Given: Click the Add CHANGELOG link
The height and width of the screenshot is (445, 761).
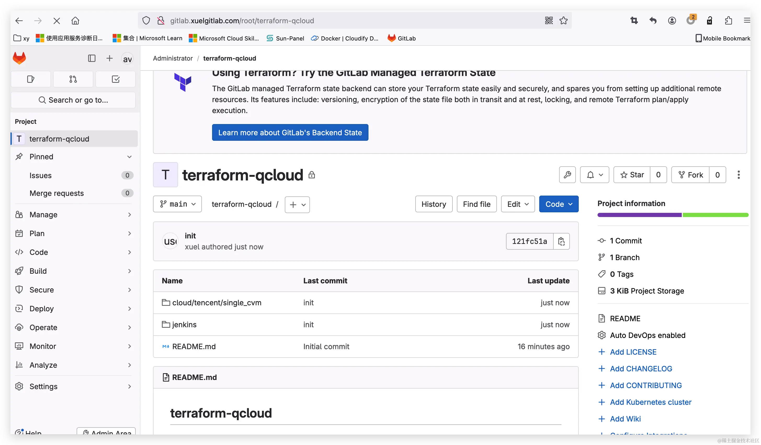Looking at the screenshot, I should click(641, 369).
